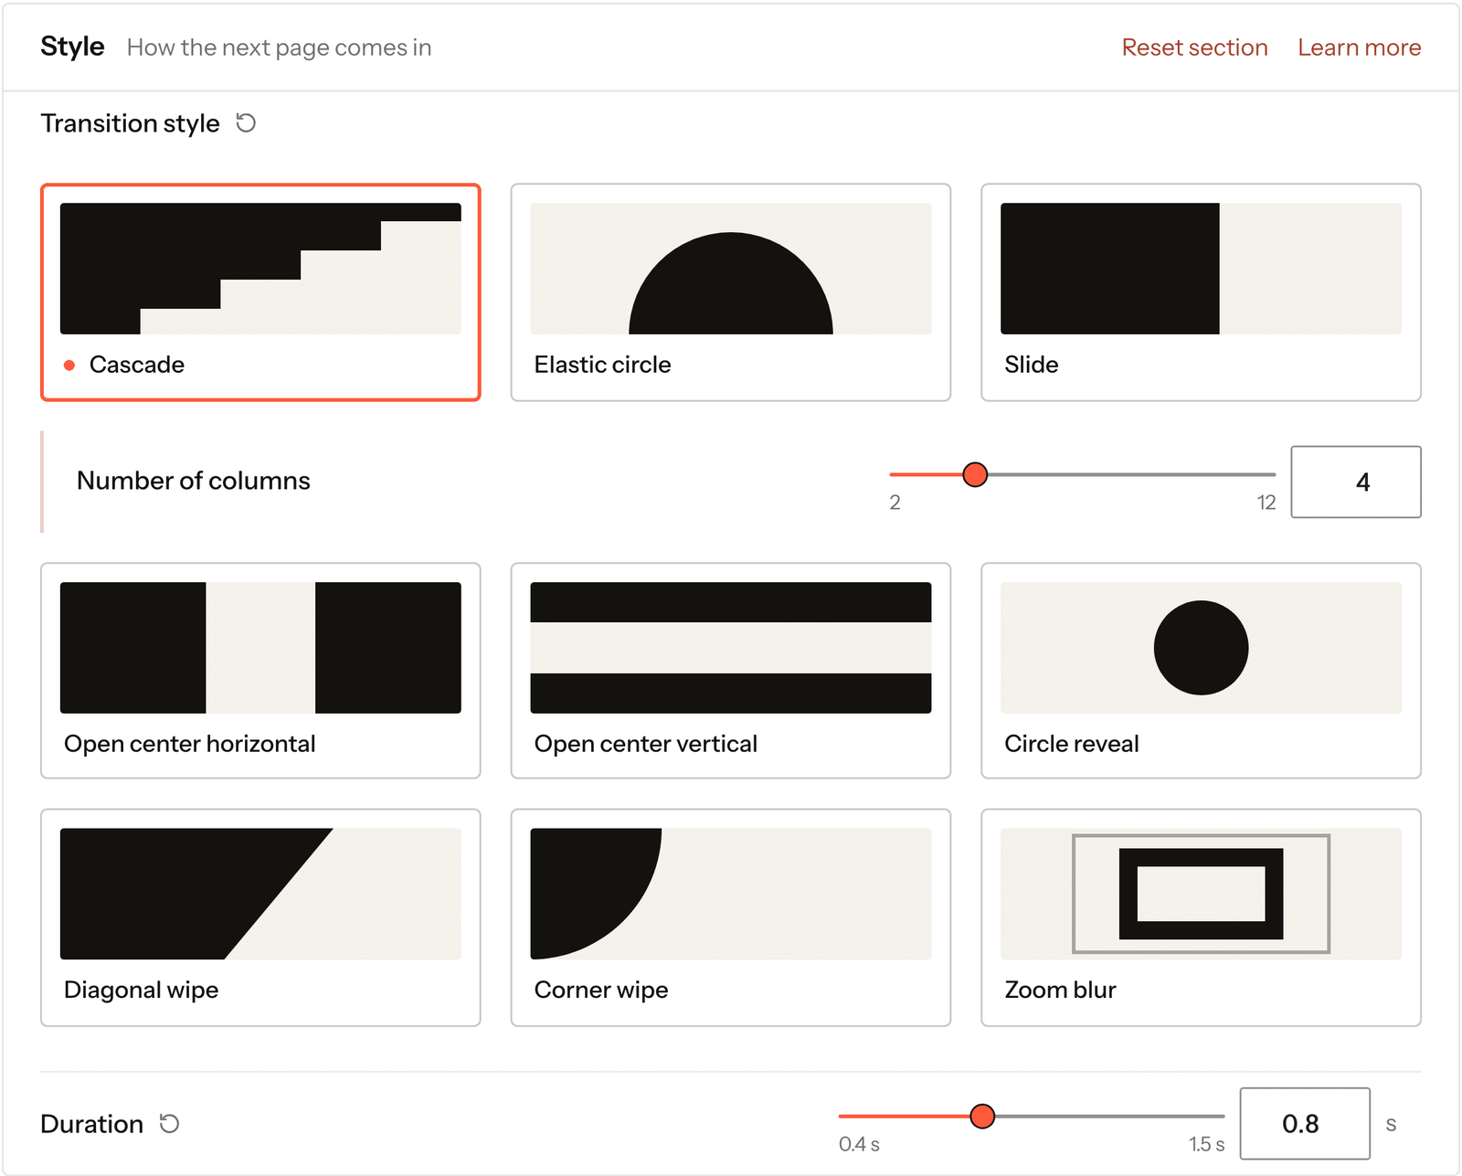Click the 'How the next page comes in' text
This screenshot has width=1462, height=1176.
point(279,48)
